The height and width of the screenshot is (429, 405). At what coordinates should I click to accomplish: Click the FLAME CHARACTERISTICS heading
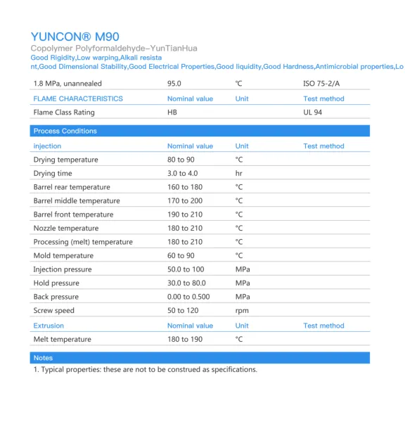(x=78, y=98)
